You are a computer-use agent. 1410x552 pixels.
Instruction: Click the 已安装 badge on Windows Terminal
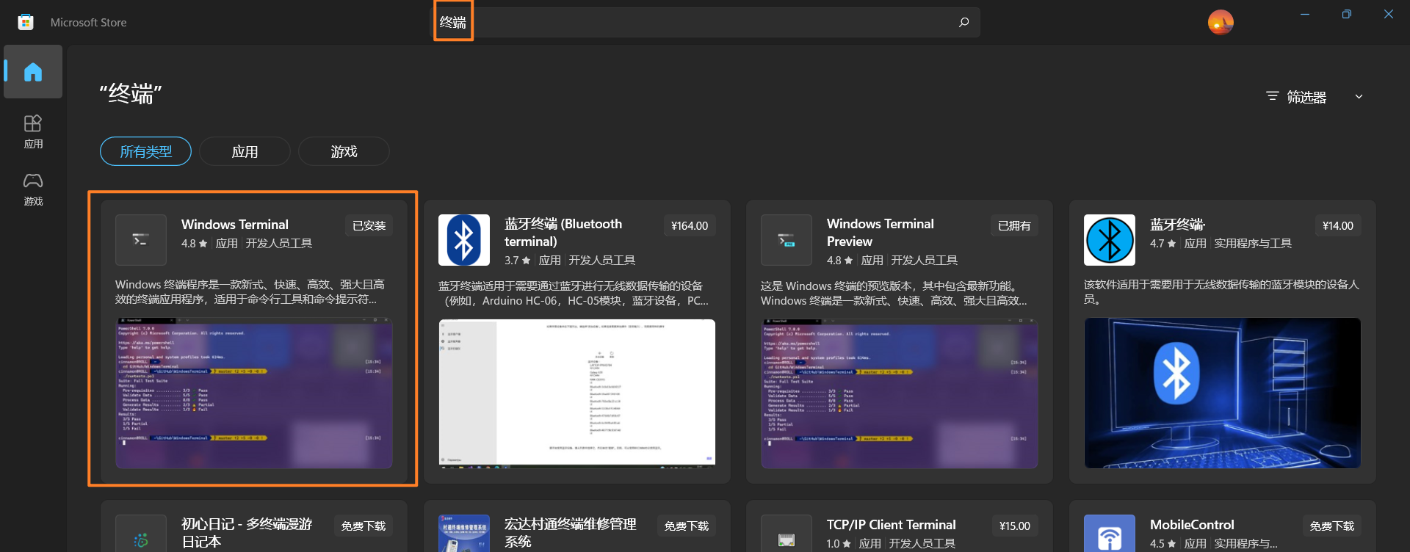click(x=369, y=225)
